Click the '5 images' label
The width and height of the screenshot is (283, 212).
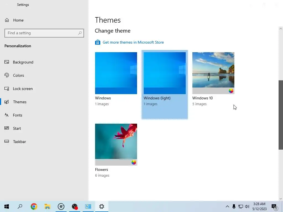pos(200,104)
